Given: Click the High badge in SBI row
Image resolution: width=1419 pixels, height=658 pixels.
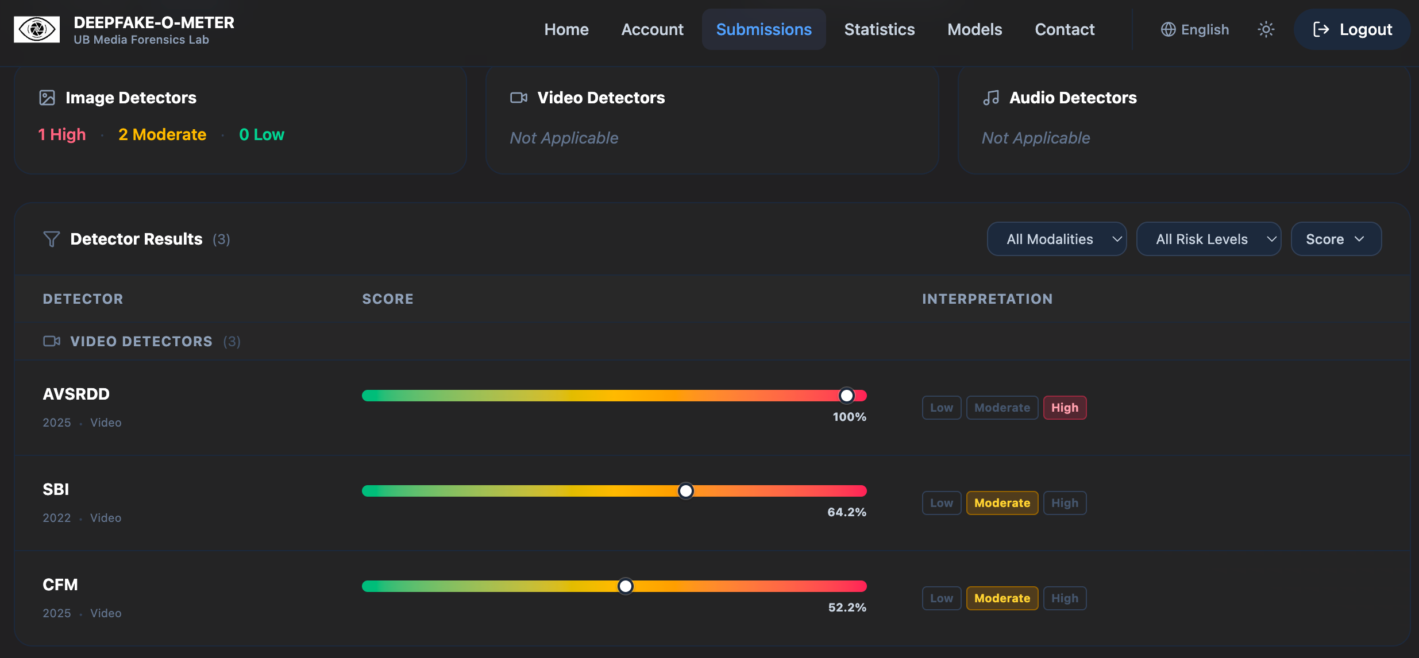Looking at the screenshot, I should (1065, 503).
